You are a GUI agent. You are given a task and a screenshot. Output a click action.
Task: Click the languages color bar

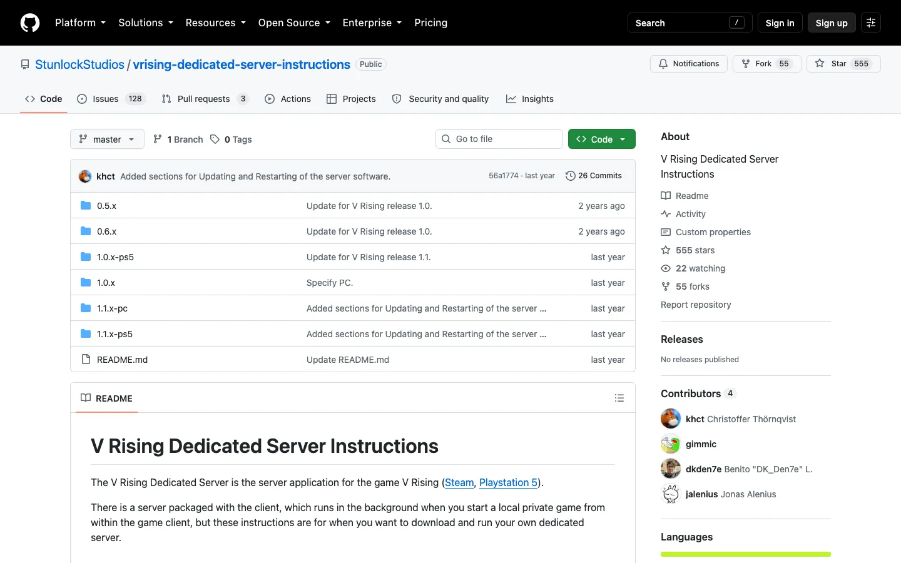(746, 554)
